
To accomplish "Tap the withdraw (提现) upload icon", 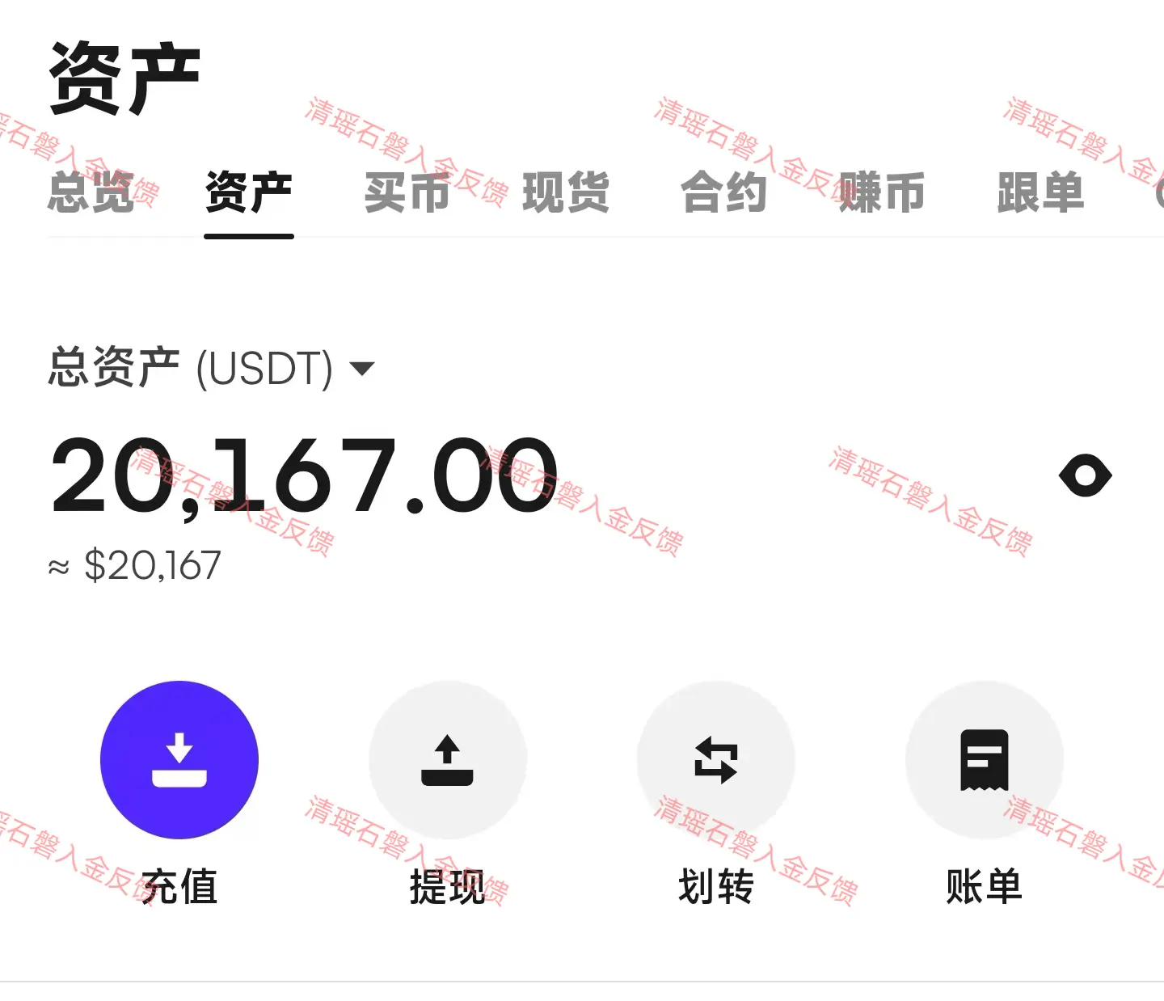I will [x=447, y=759].
